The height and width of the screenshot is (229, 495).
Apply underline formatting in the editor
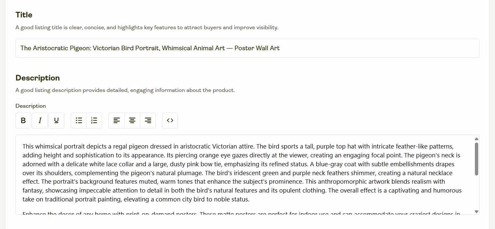[x=56, y=120]
